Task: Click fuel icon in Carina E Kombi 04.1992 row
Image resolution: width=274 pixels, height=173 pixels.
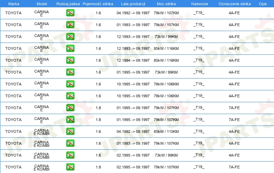Action: click(x=70, y=131)
